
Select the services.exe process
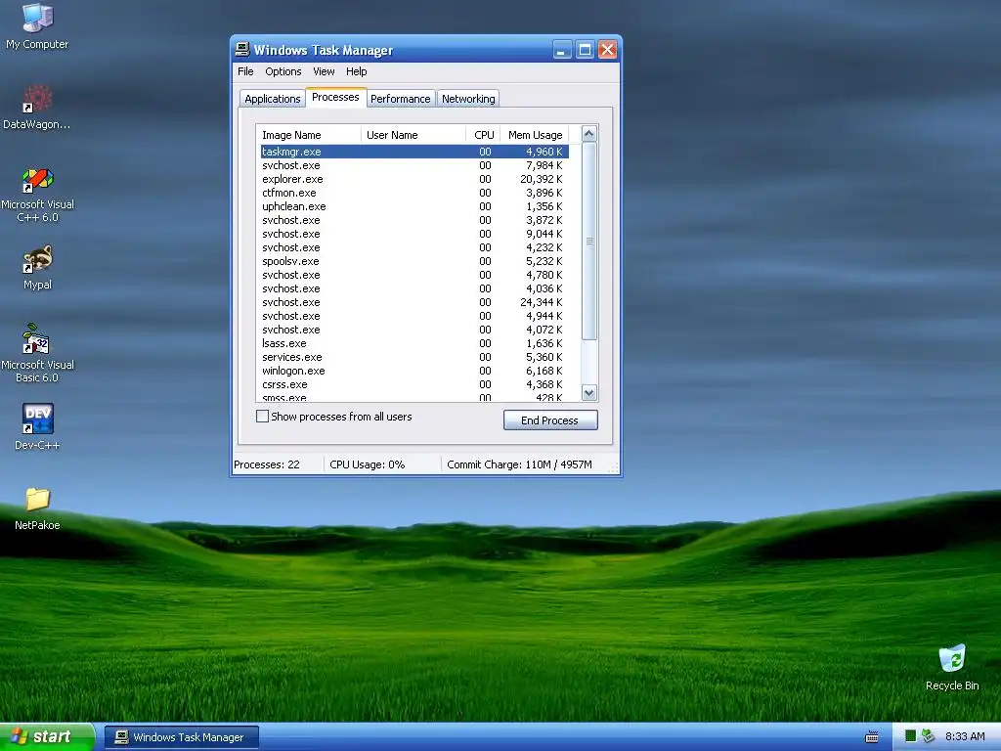click(x=414, y=357)
